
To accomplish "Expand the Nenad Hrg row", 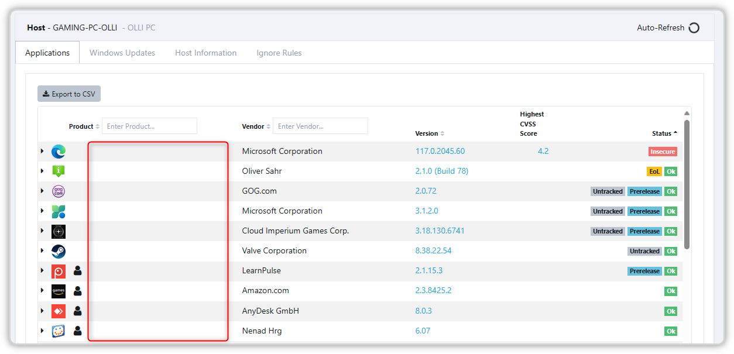I will [x=42, y=331].
